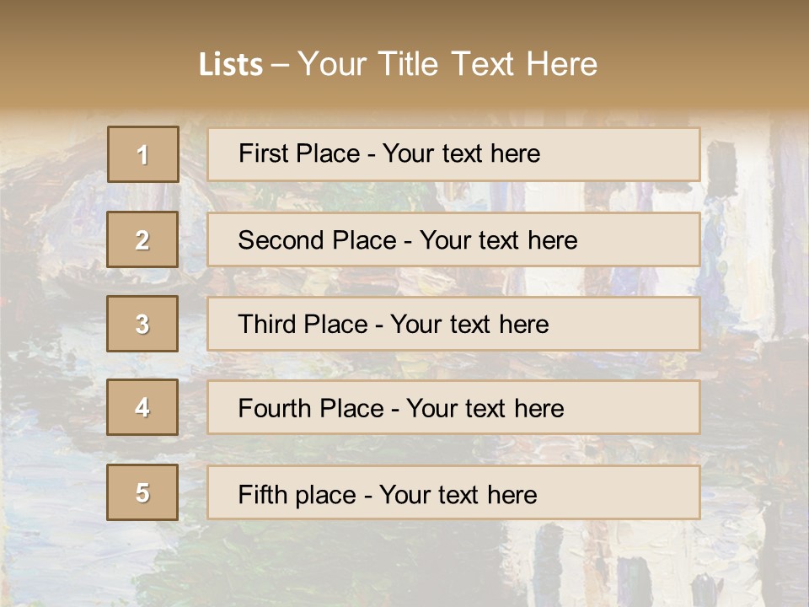Click 'Your text here' in the Second Place bar

[x=498, y=240]
